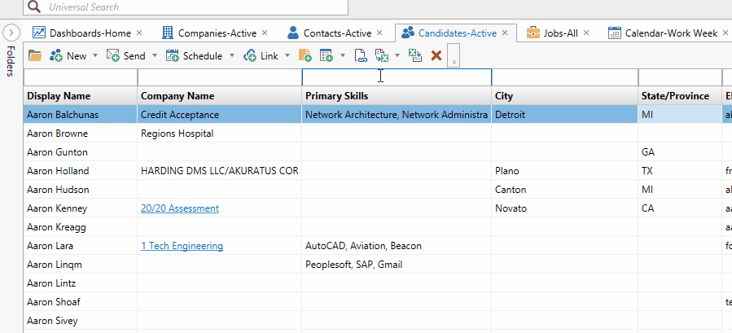Expand the Folders side panel arrow
This screenshot has height=333, width=732.
[11, 33]
